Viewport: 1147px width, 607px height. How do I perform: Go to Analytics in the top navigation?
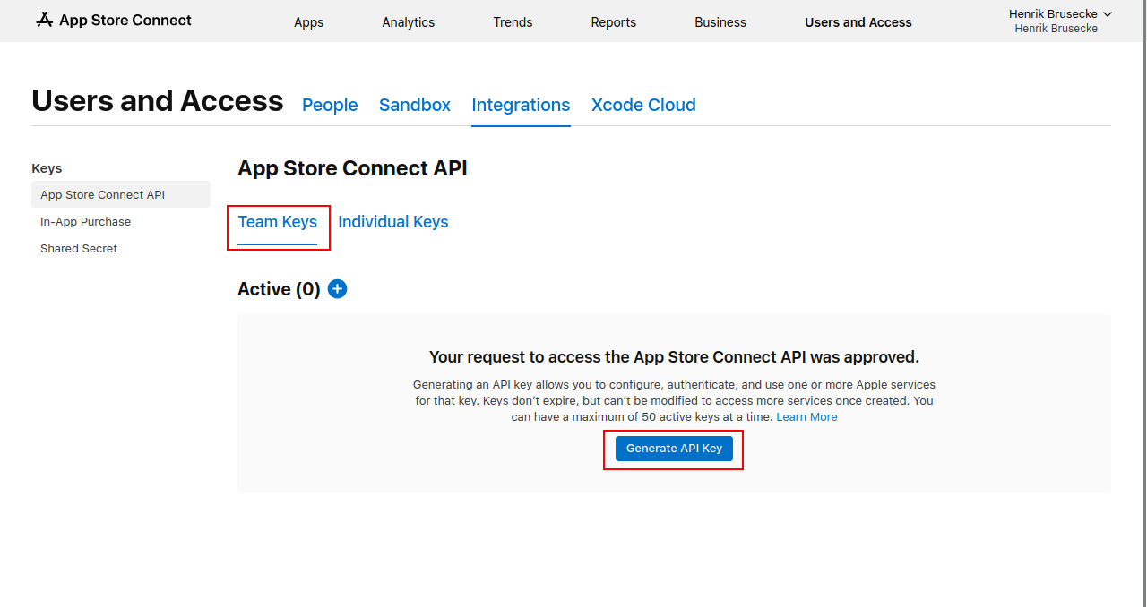click(409, 22)
